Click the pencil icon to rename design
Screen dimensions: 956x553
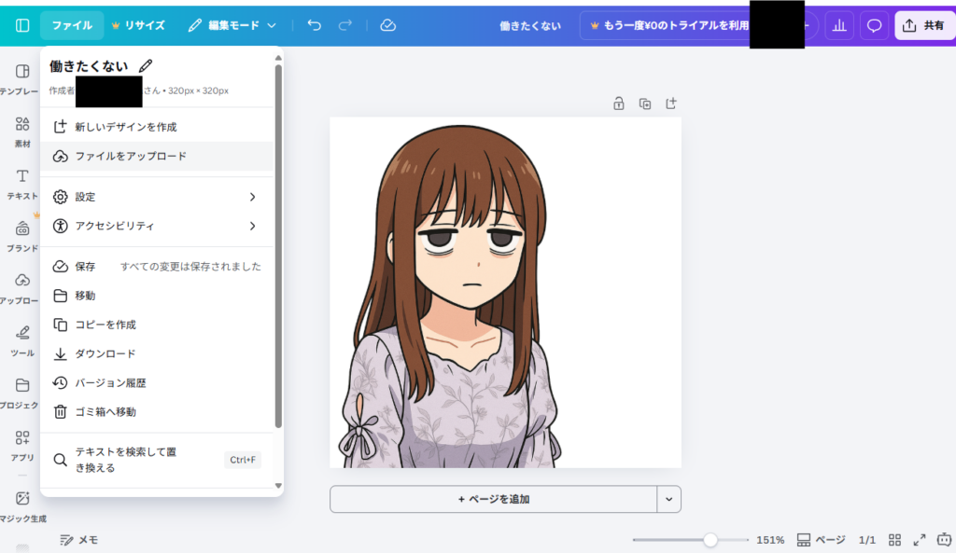145,66
